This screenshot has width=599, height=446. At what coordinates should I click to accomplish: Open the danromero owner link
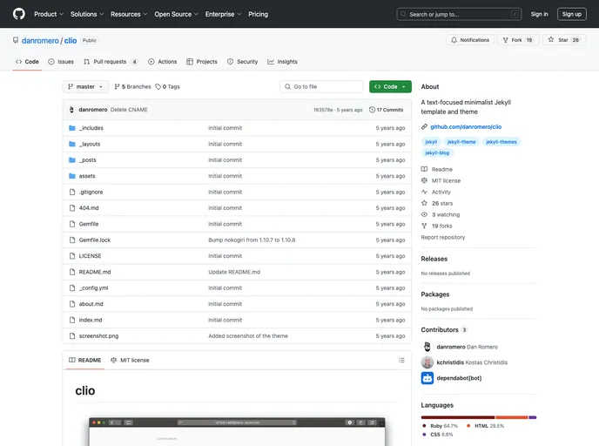point(40,41)
